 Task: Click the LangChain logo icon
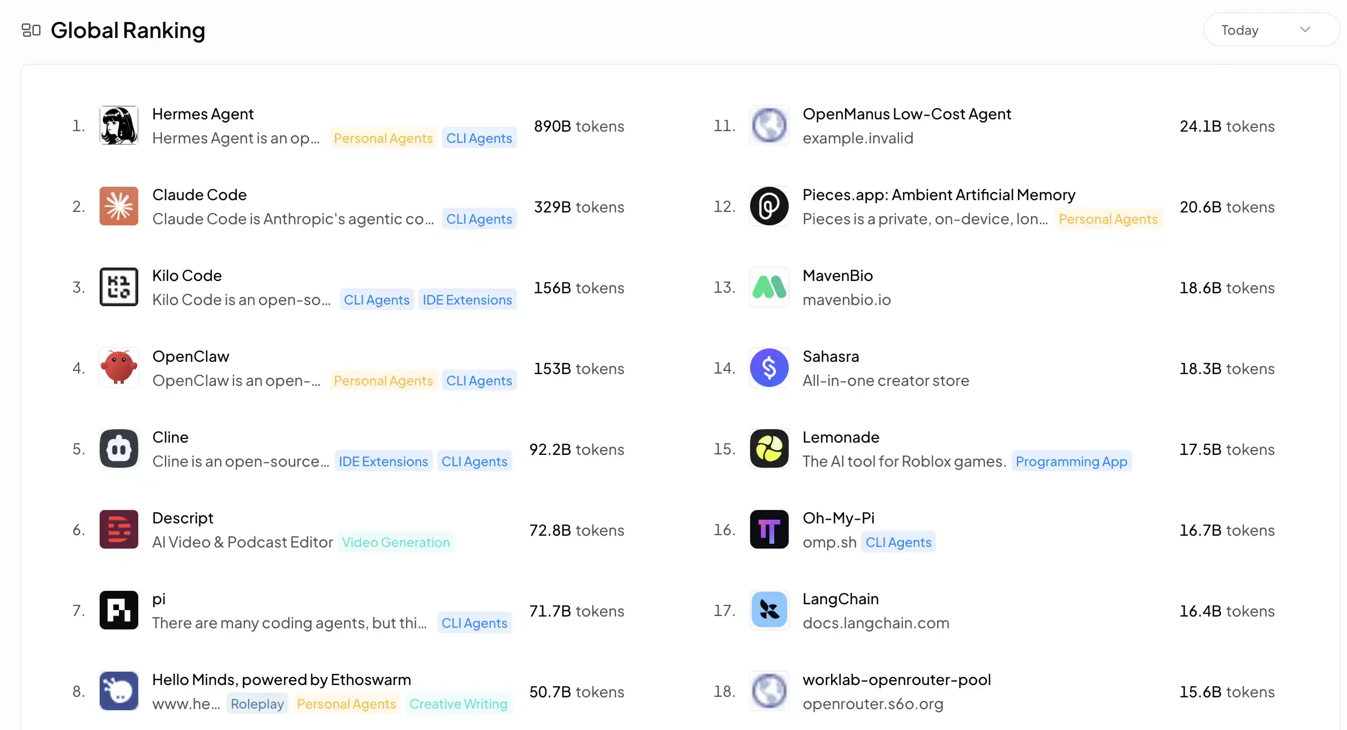pyautogui.click(x=769, y=611)
